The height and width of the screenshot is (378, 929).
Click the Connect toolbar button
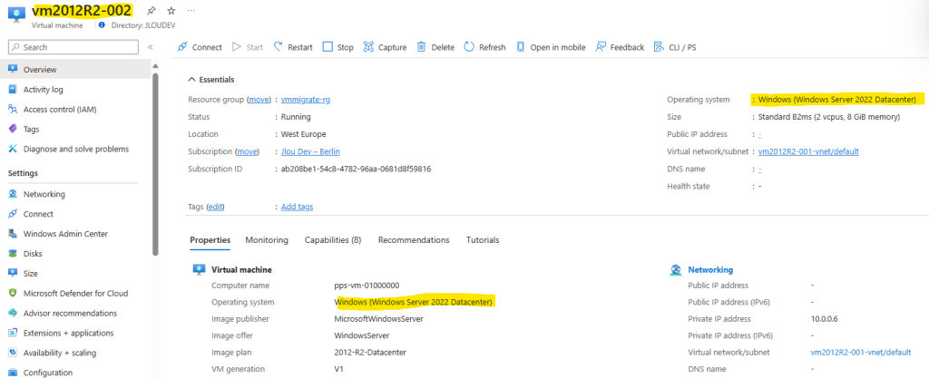200,47
